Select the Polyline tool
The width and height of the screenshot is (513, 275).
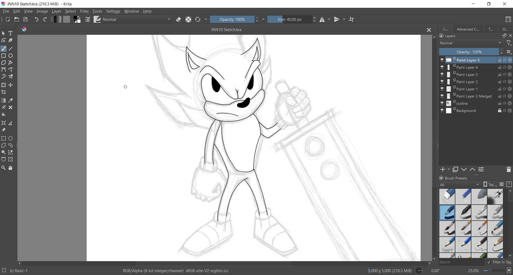point(11,63)
